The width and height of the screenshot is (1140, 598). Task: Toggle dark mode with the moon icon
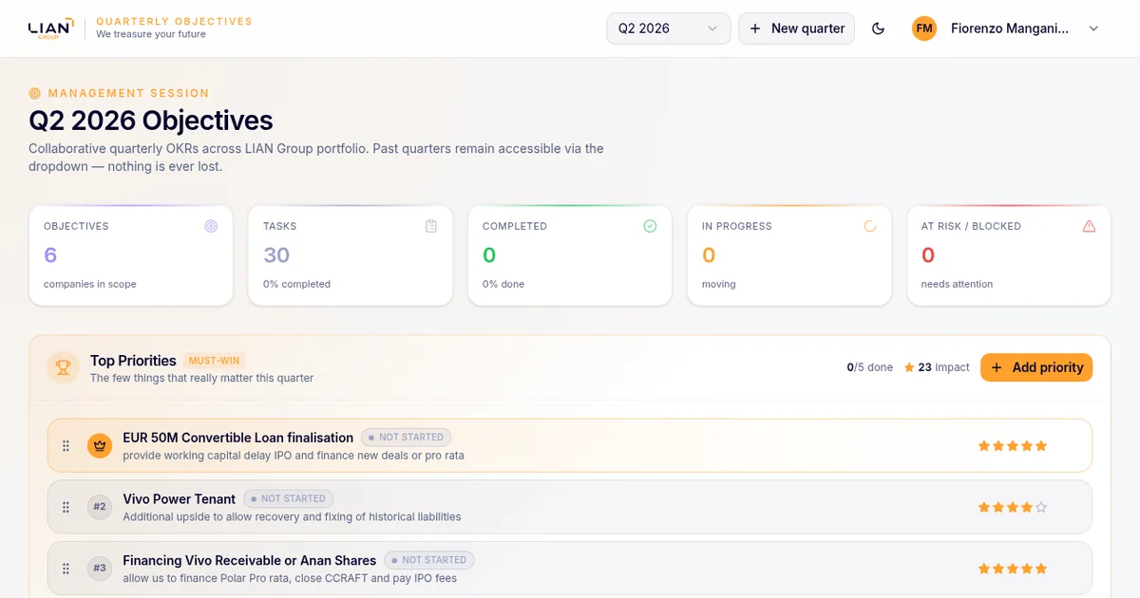coord(878,28)
